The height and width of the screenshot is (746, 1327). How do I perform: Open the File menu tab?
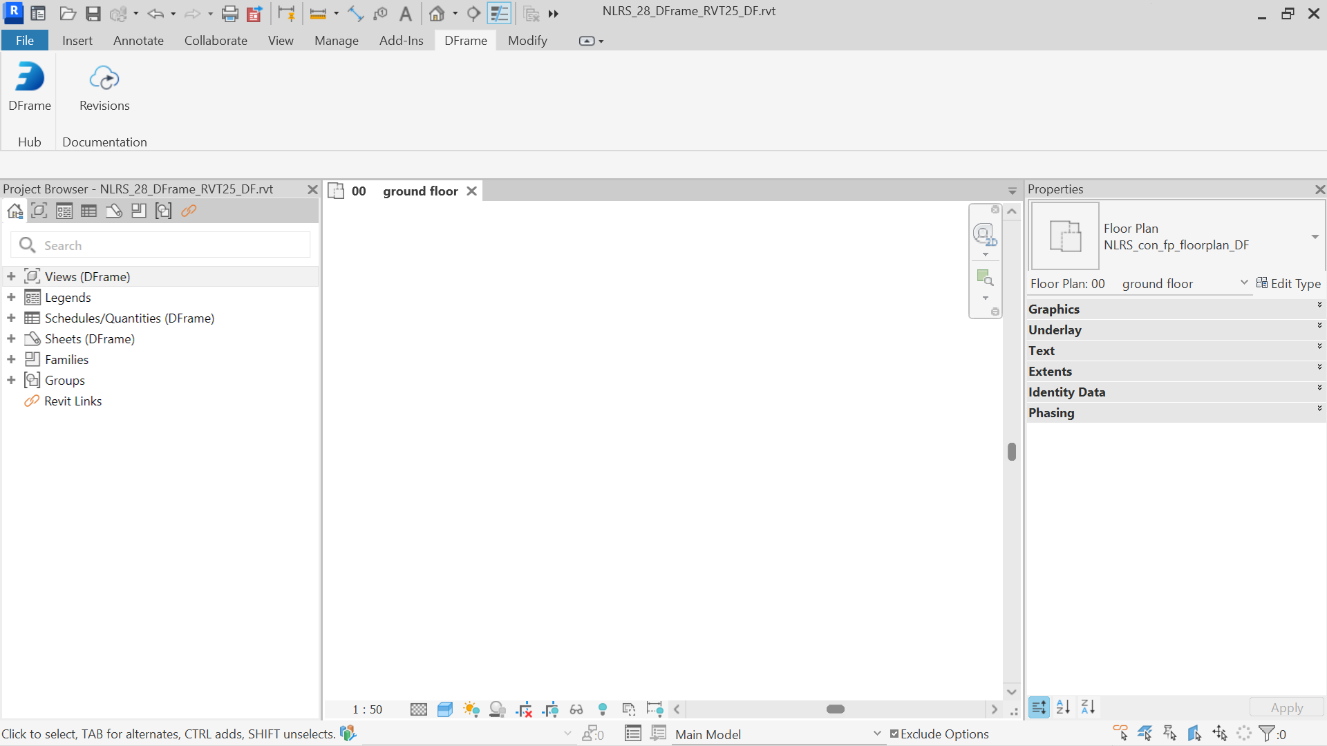25,40
